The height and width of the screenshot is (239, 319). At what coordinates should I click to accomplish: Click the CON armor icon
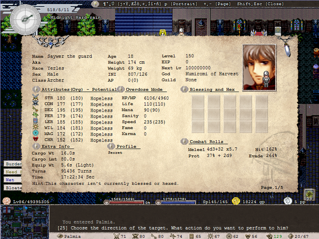point(35,103)
